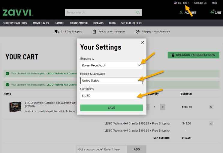This screenshot has height=153, width=223.
Task: Open the Gaming menu
Action: click(x=59, y=23)
